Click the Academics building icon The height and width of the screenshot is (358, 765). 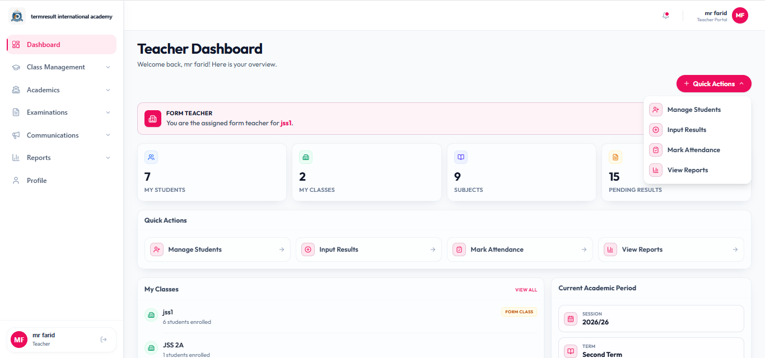(16, 90)
